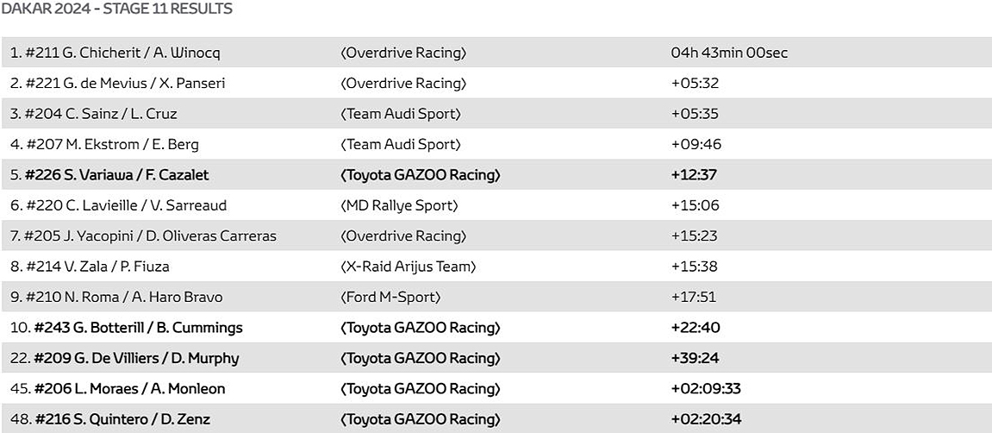
Task: Select the +05:35 time gap
Action: (x=695, y=114)
